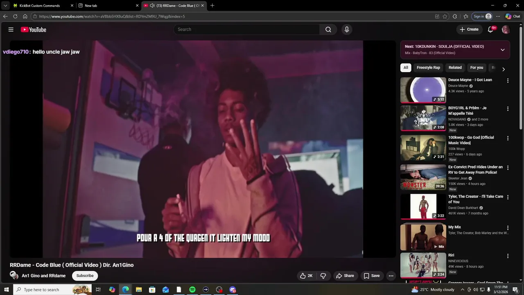Open the weather widget 25°C Mostly cloudy
This screenshot has height=295, width=524.
pos(433,290)
